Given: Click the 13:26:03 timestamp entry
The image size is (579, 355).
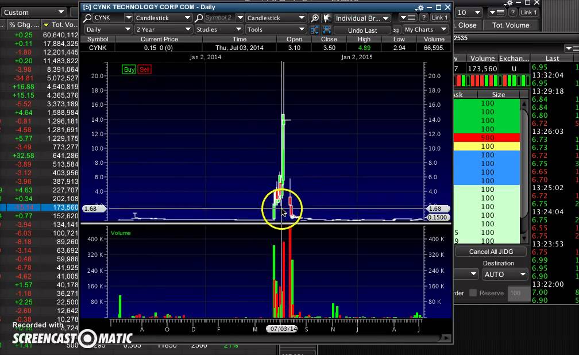Looking at the screenshot, I should (547, 131).
